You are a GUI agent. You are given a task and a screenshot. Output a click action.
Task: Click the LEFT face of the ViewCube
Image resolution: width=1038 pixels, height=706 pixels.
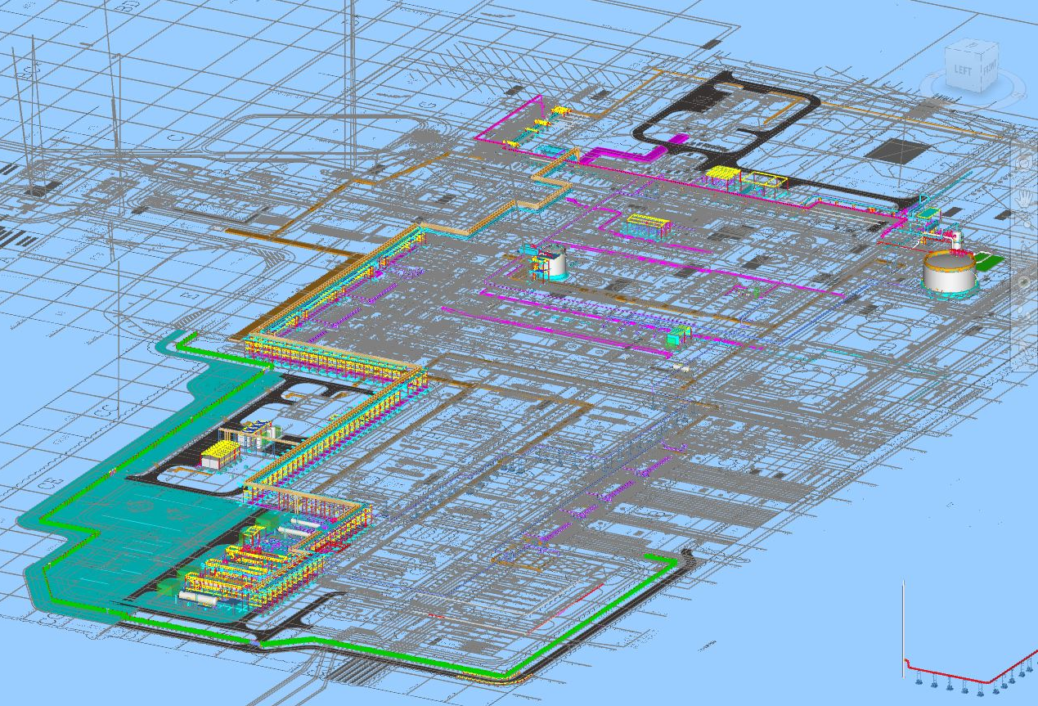click(963, 70)
